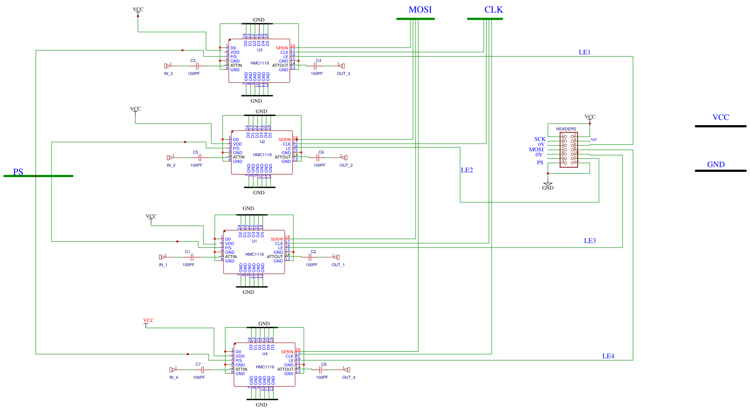Click the 100PF value under C8
The width and height of the screenshot is (750, 412).
322,378
